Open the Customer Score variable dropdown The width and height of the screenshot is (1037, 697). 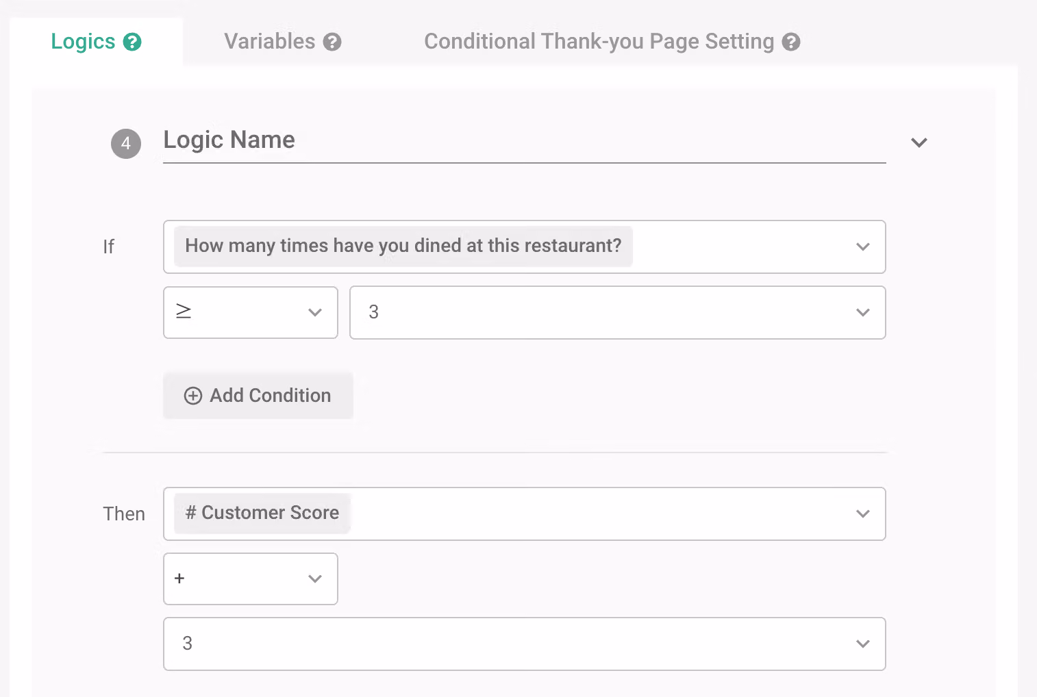pyautogui.click(x=525, y=514)
